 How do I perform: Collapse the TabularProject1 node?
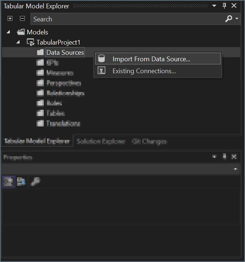click(18, 42)
